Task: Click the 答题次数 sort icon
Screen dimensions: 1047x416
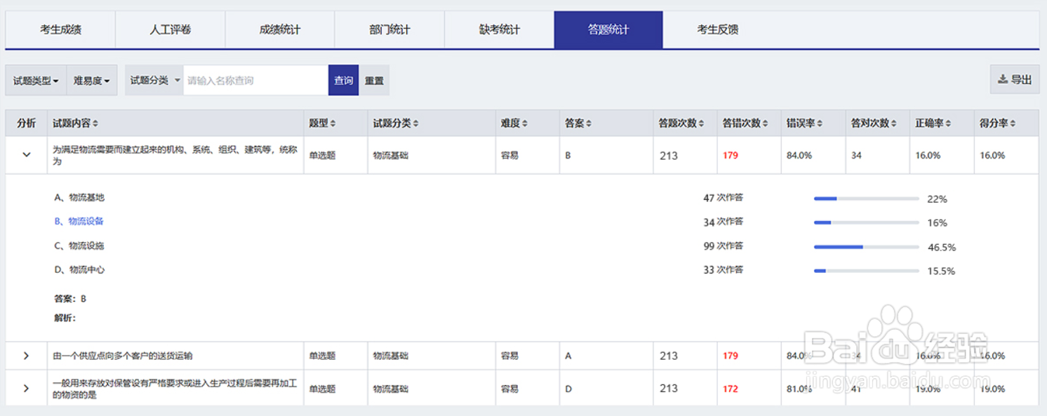Action: (x=702, y=123)
